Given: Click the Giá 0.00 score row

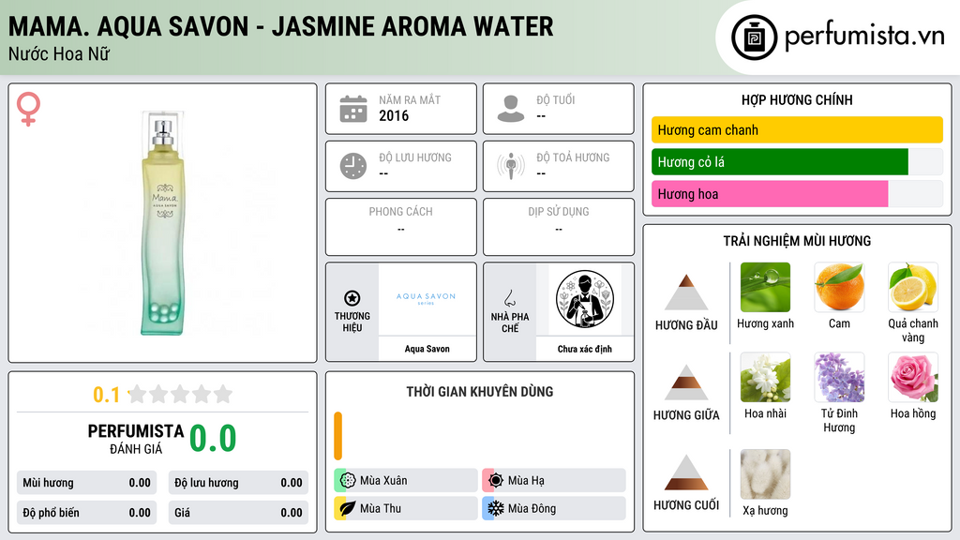Looking at the screenshot, I should pyautogui.click(x=238, y=513).
